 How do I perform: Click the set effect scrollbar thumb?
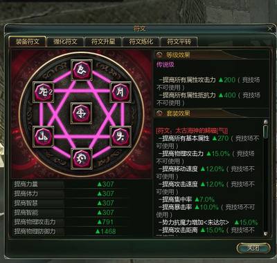click(266, 132)
